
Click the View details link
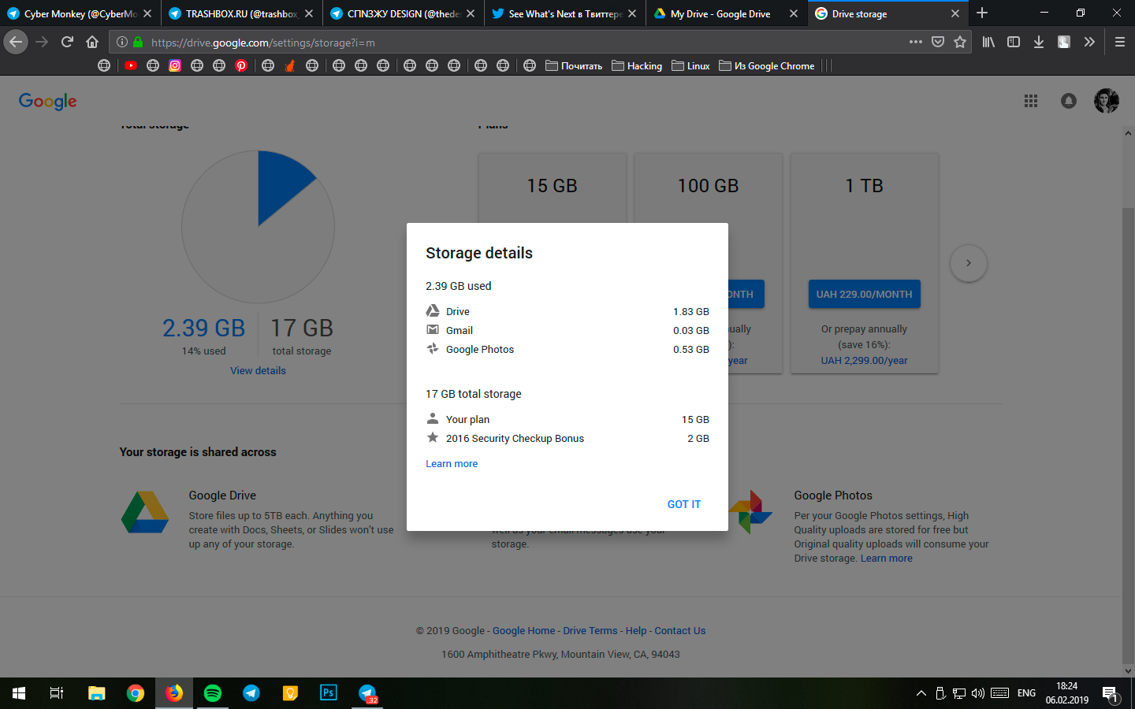[258, 370]
